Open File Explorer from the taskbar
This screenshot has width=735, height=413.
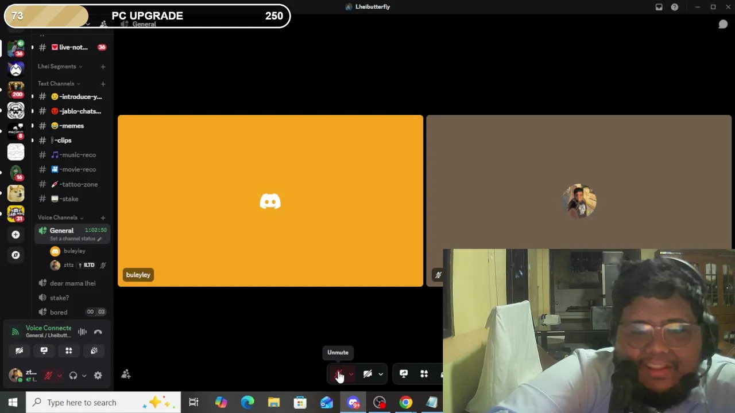[274, 403]
